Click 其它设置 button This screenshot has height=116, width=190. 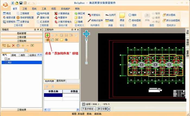click(103, 109)
